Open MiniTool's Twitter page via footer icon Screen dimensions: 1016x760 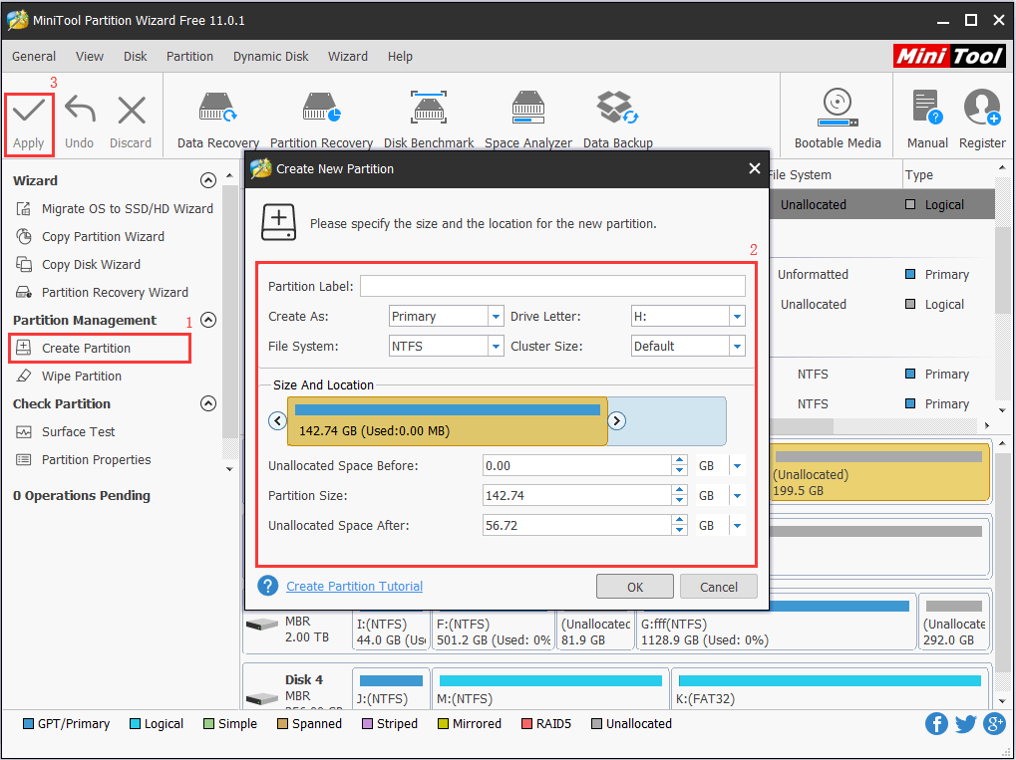(965, 723)
